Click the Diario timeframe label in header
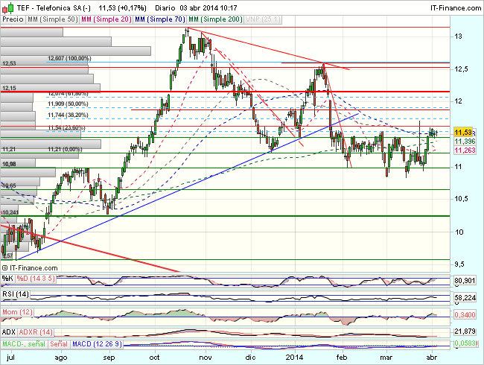The image size is (484, 365). coord(165,8)
